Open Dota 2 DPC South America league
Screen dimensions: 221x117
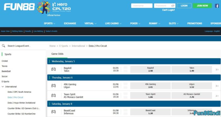click(x=19, y=92)
